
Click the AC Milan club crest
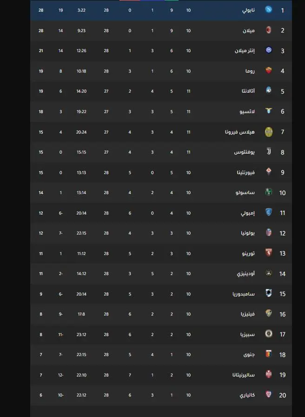click(x=269, y=30)
